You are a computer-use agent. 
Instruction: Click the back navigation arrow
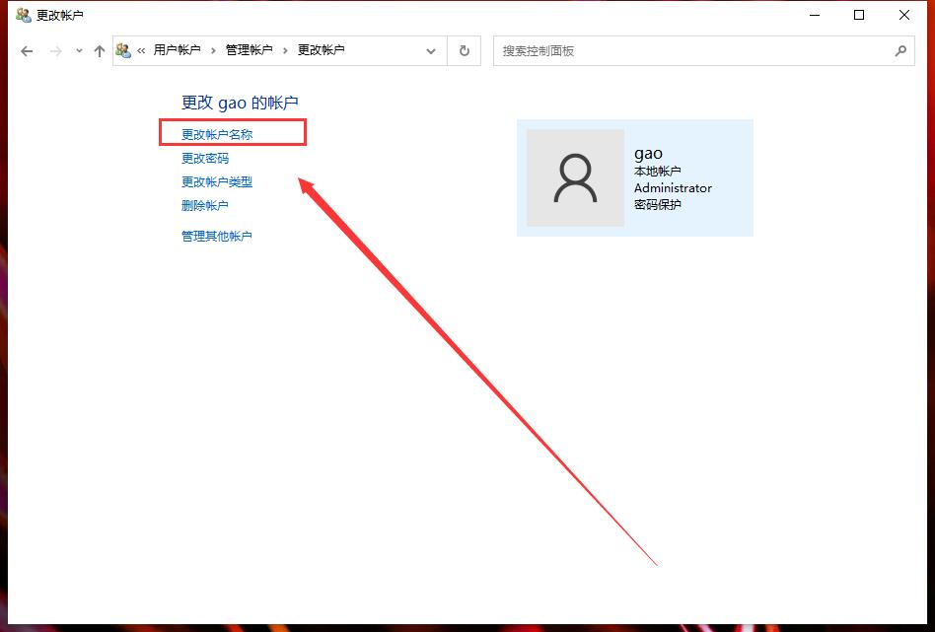click(x=27, y=50)
